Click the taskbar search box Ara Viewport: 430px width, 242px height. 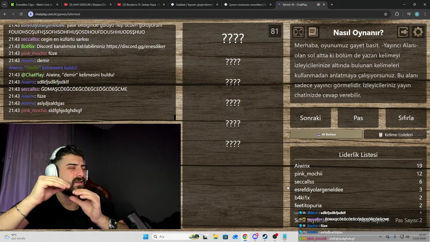pos(176,237)
